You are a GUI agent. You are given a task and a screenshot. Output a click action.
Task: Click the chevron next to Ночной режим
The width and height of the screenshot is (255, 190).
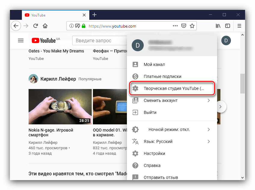pyautogui.click(x=209, y=129)
